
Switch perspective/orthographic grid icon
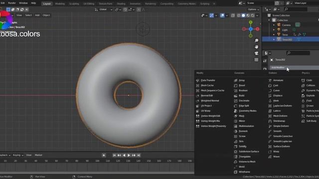(x=256, y=60)
